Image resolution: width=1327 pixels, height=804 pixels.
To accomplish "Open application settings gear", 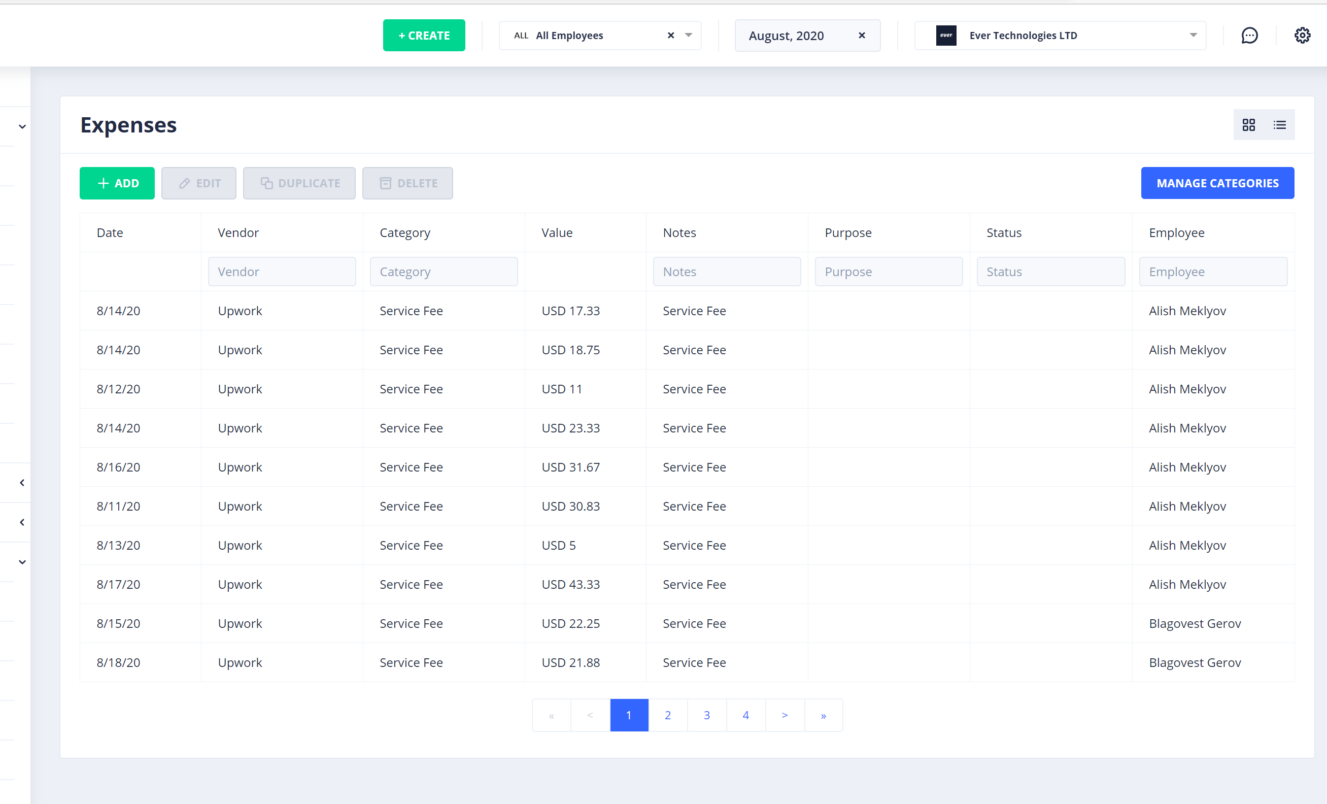I will click(x=1302, y=35).
